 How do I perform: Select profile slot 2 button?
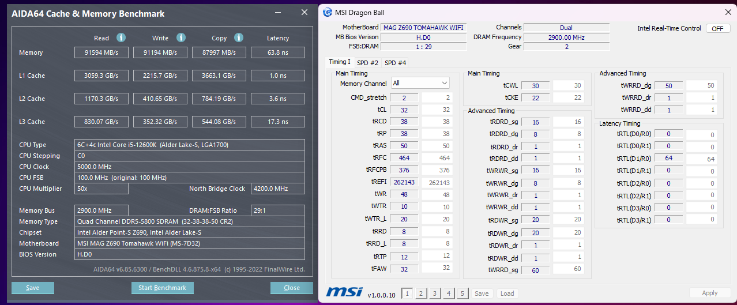(x=421, y=293)
